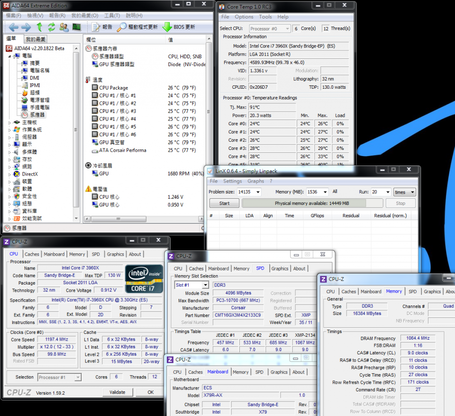Click the BIOS 更新 green download icon
Screen dimensions: 455x416
click(x=167, y=27)
